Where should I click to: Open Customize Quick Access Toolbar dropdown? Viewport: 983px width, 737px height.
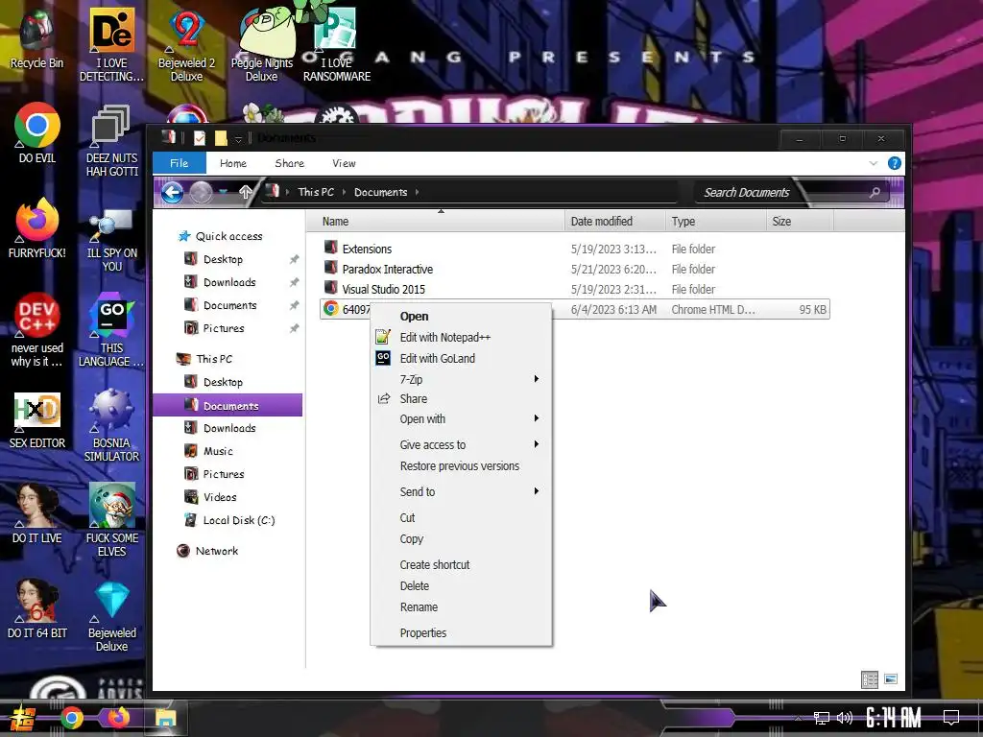pyautogui.click(x=238, y=138)
